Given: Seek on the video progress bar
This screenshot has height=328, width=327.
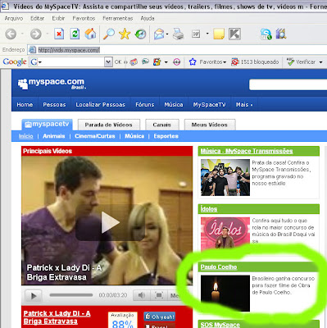Looking at the screenshot, I should tap(71, 295).
